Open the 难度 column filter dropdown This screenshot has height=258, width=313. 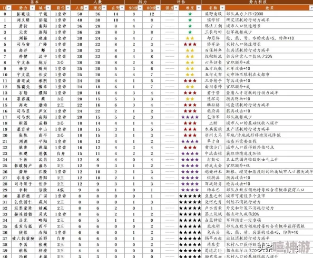pos(199,8)
